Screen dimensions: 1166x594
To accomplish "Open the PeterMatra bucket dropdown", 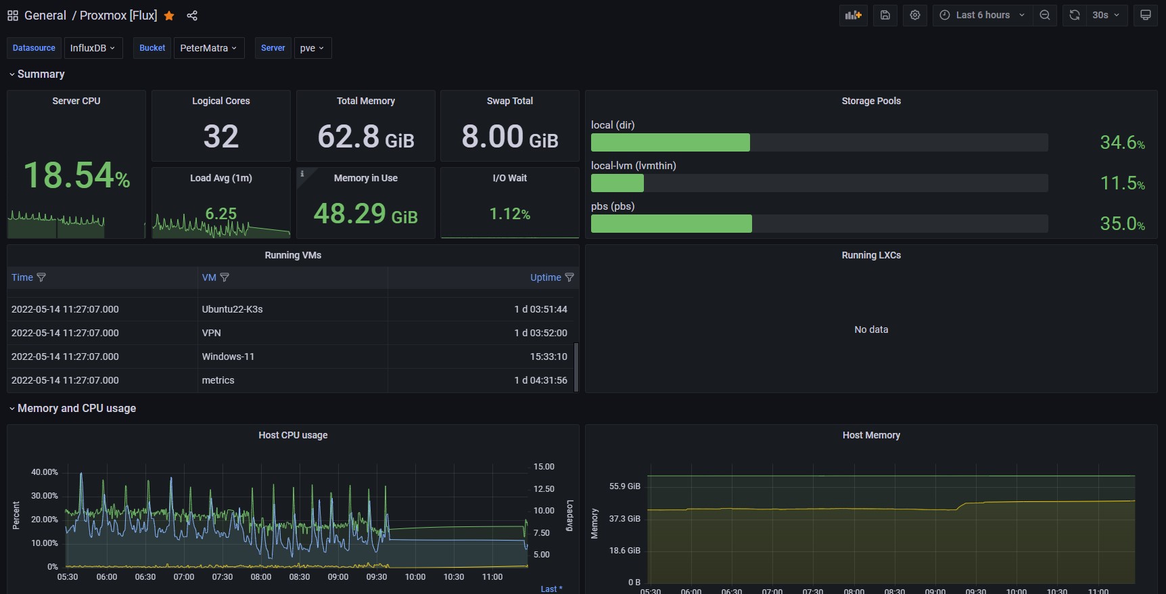I will point(208,48).
